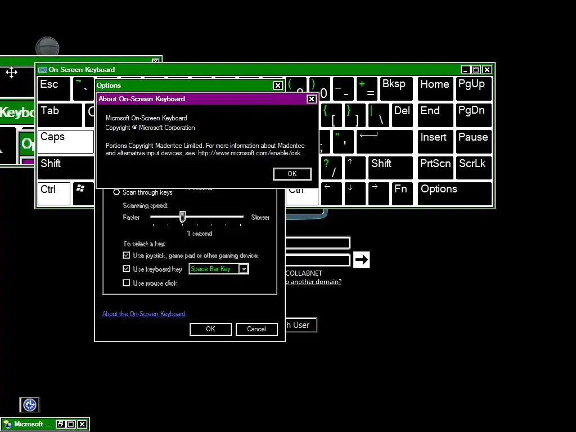Click the left bracket brace key
This screenshot has width=576, height=432.
(x=331, y=115)
